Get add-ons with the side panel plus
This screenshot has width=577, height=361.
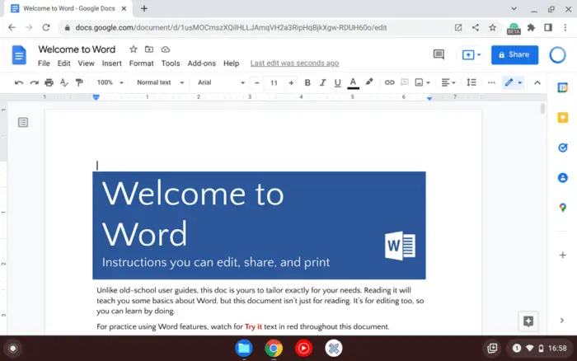point(563,255)
